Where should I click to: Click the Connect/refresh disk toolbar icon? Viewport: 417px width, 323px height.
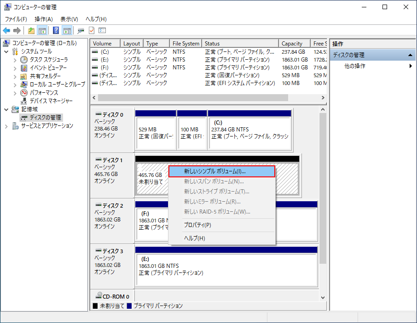(x=81, y=31)
